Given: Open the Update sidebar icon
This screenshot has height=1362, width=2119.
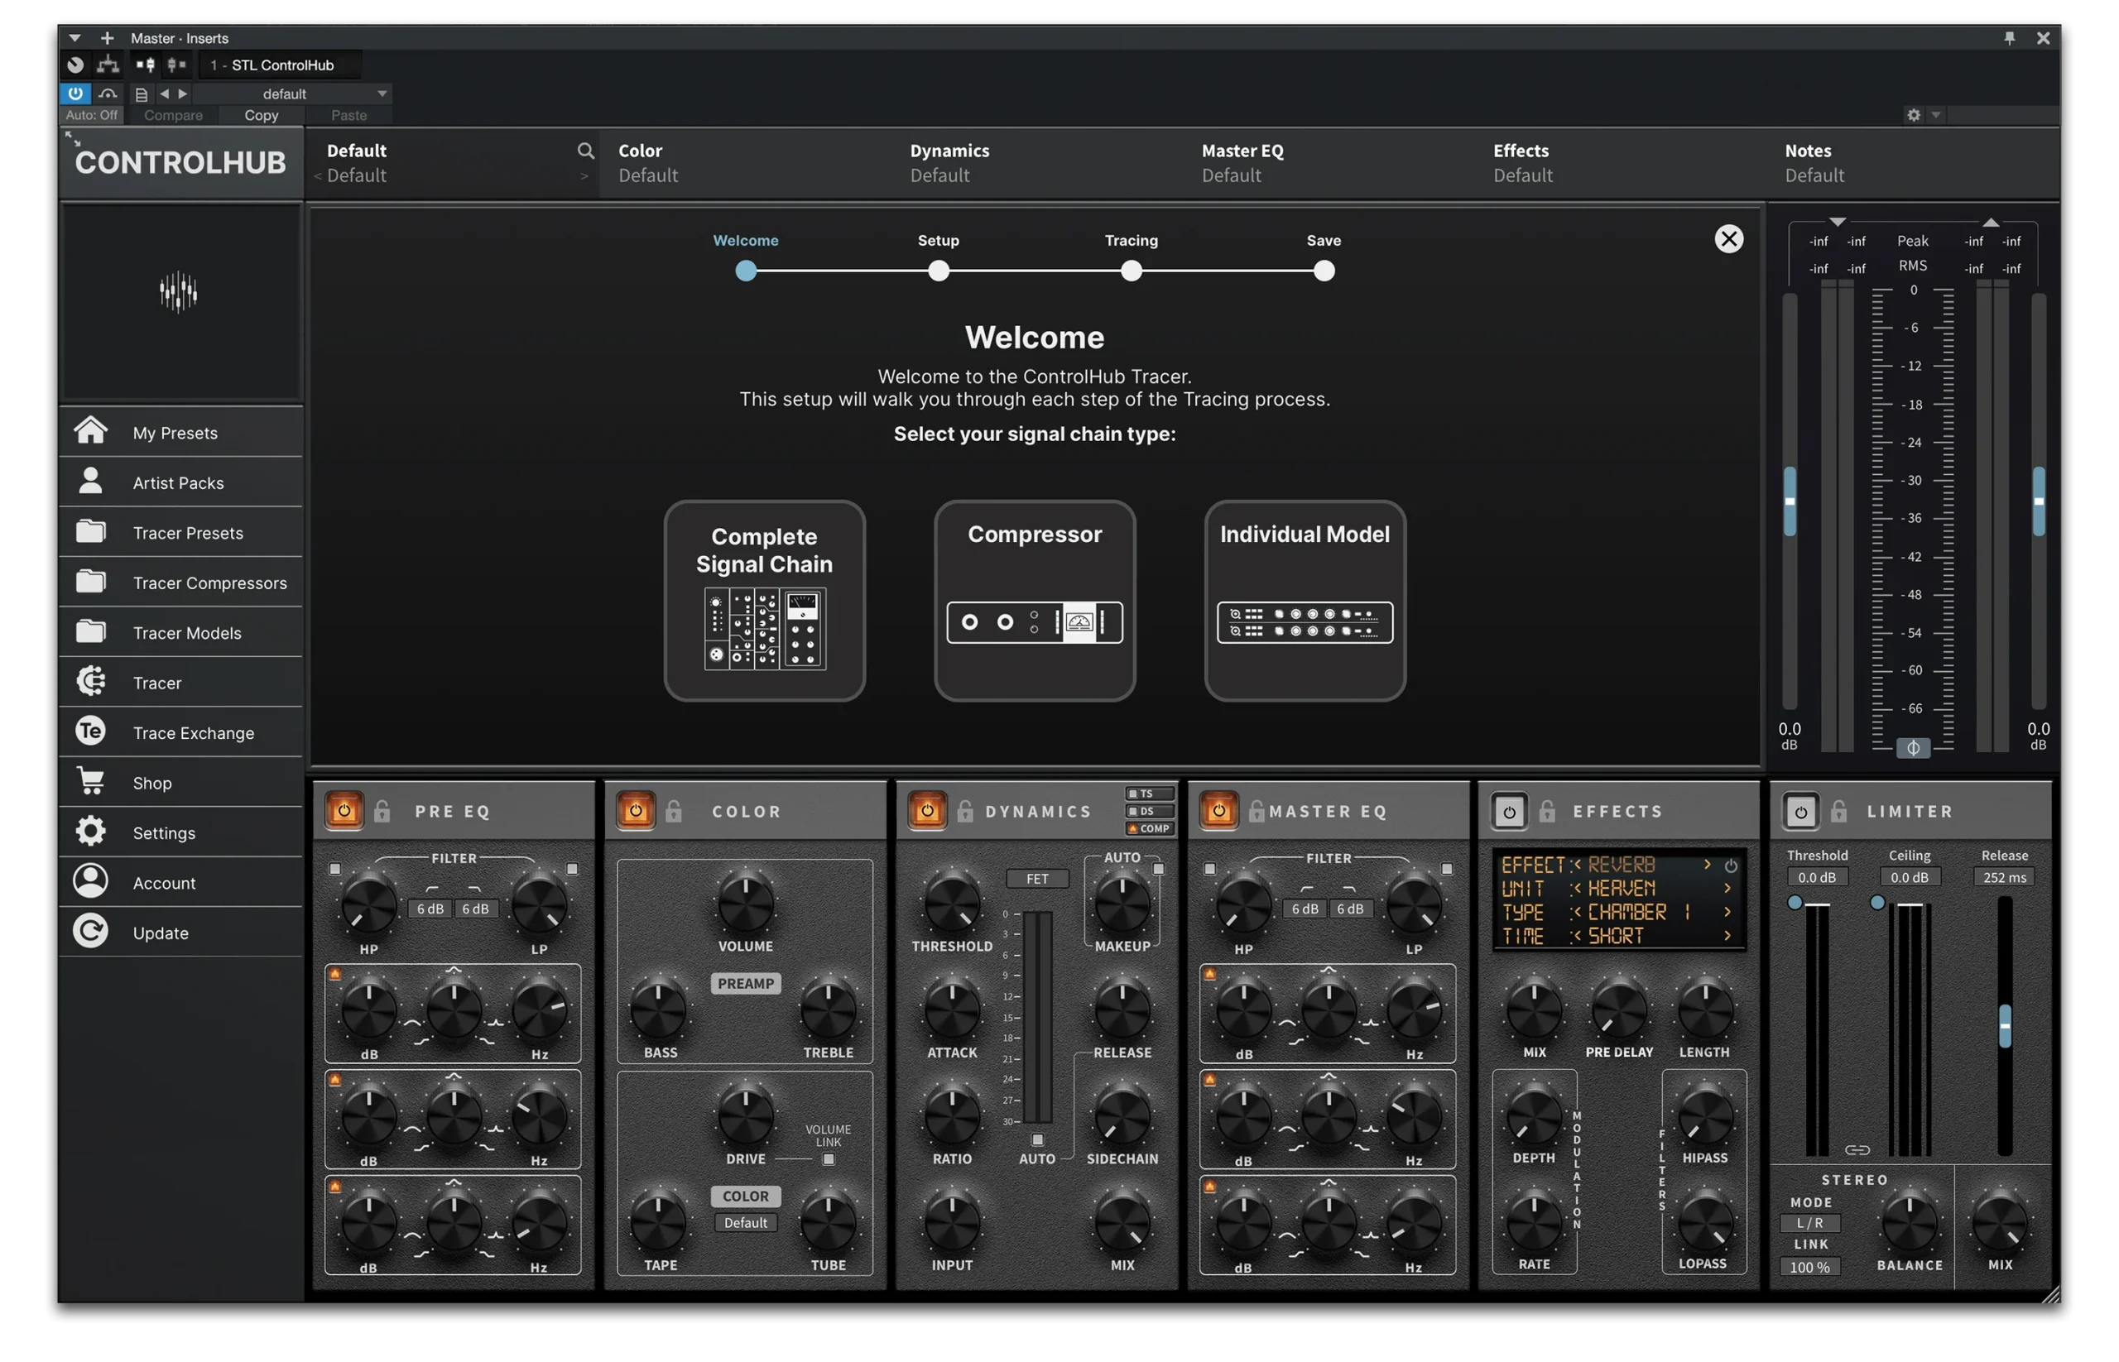Looking at the screenshot, I should (90, 931).
